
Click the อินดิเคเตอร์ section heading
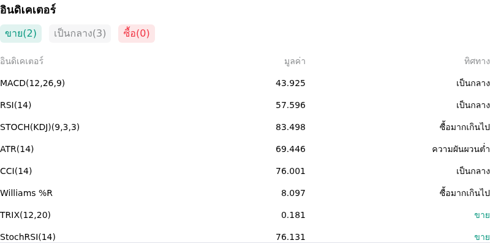click(28, 9)
